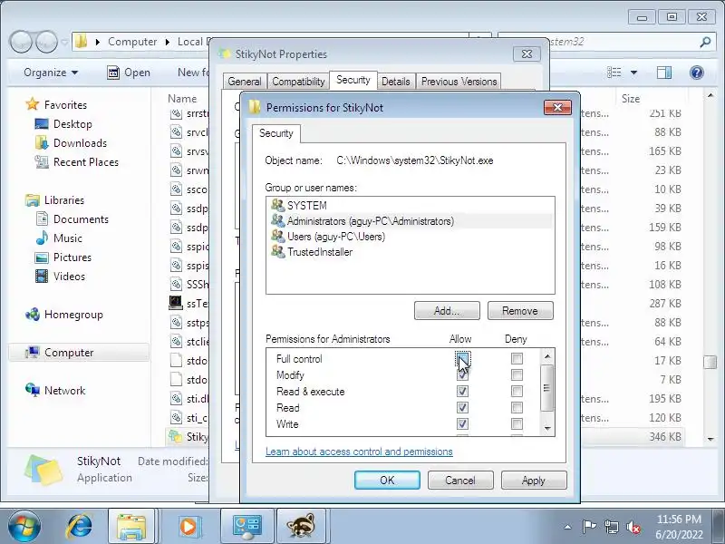Open the Organize dropdown menu
The image size is (725, 544).
[x=51, y=73]
